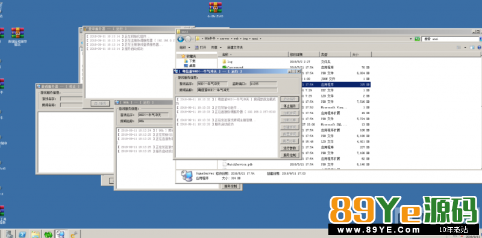Click 'server' in the address bar path
This screenshot has width=482, height=238.
(225, 39)
